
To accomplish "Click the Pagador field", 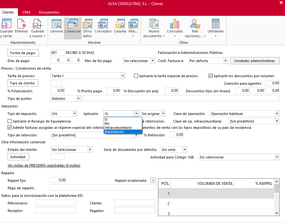I will (135, 210).
